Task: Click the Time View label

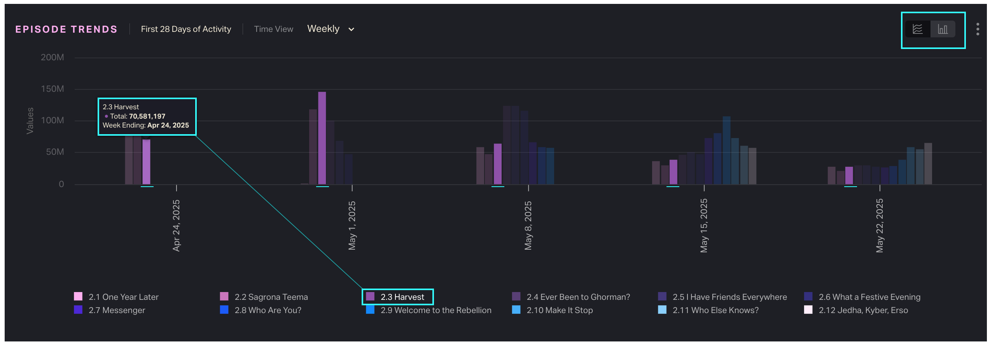Action: click(x=273, y=29)
